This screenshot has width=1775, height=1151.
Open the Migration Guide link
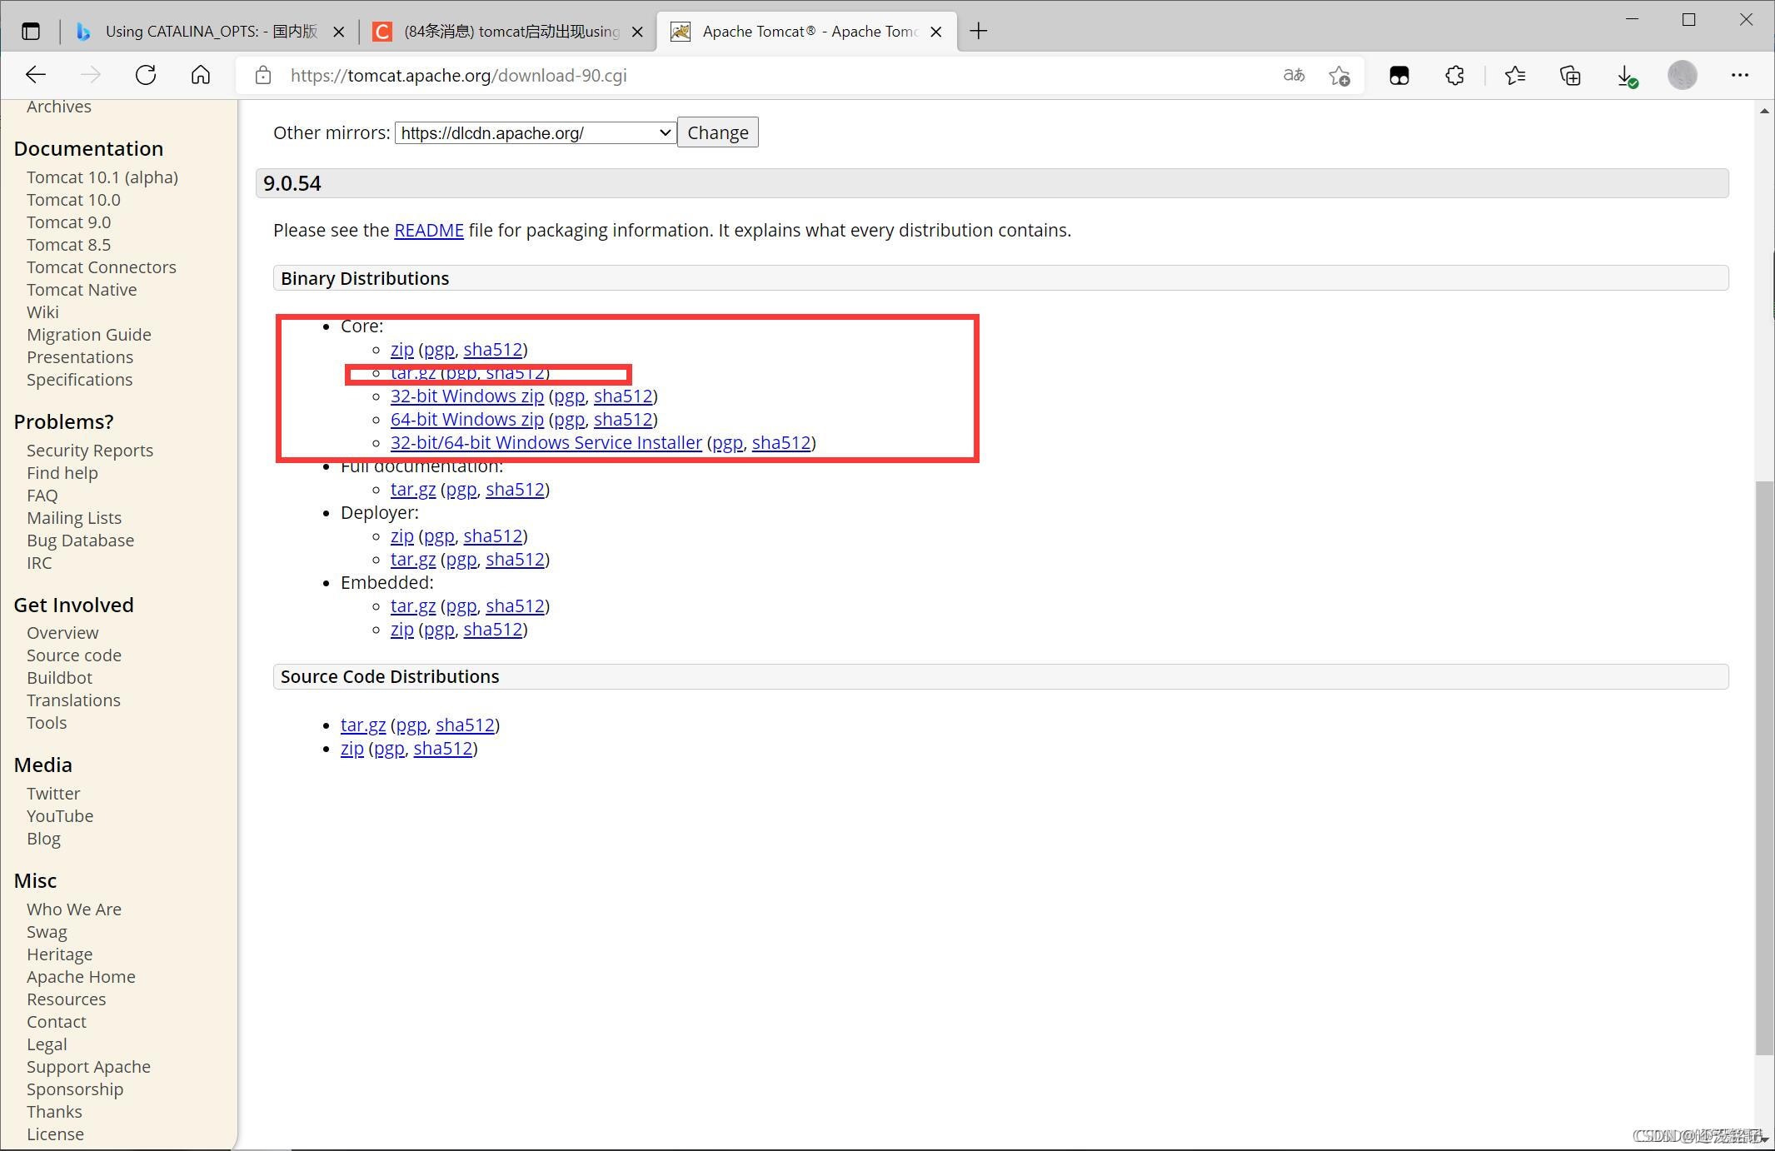pos(89,335)
